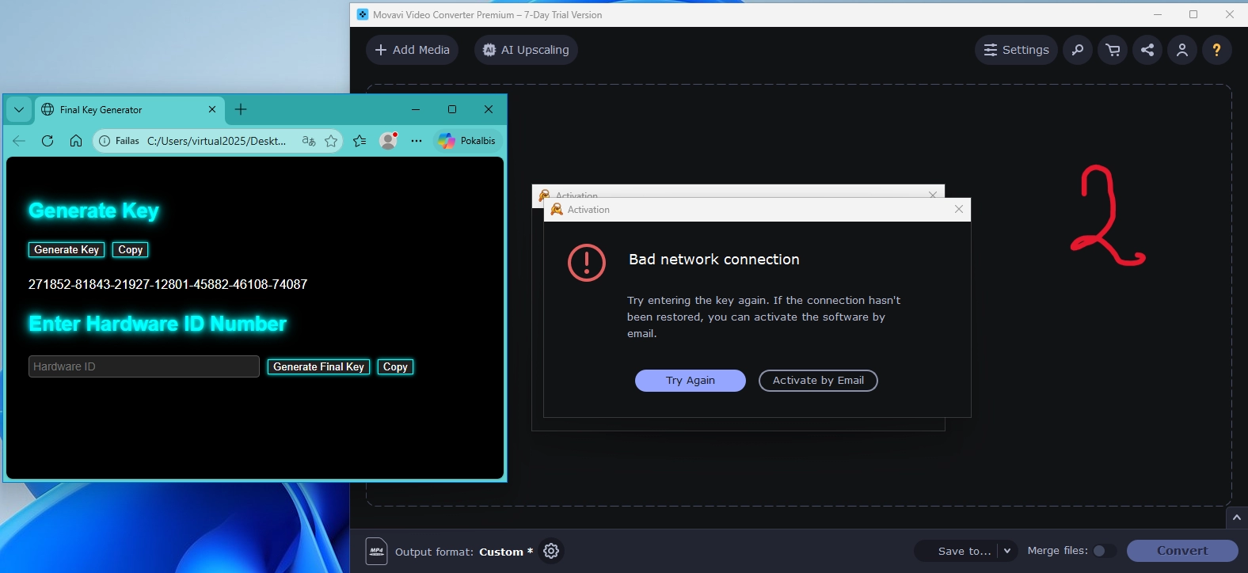Click Activate by Email button
This screenshot has width=1248, height=573.
[818, 381]
